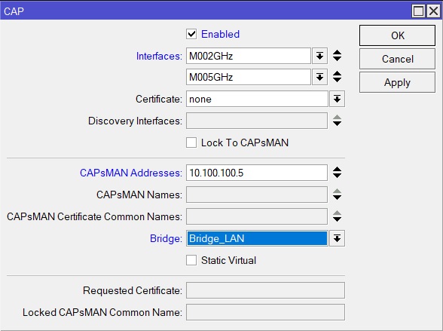Image resolution: width=443 pixels, height=331 pixels.
Task: Click Locked CAPsMAN Common Name field
Action: [265, 312]
